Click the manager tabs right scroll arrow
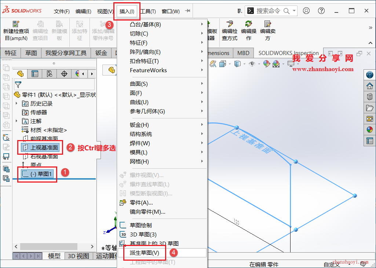The image size is (376, 268). 92,74
